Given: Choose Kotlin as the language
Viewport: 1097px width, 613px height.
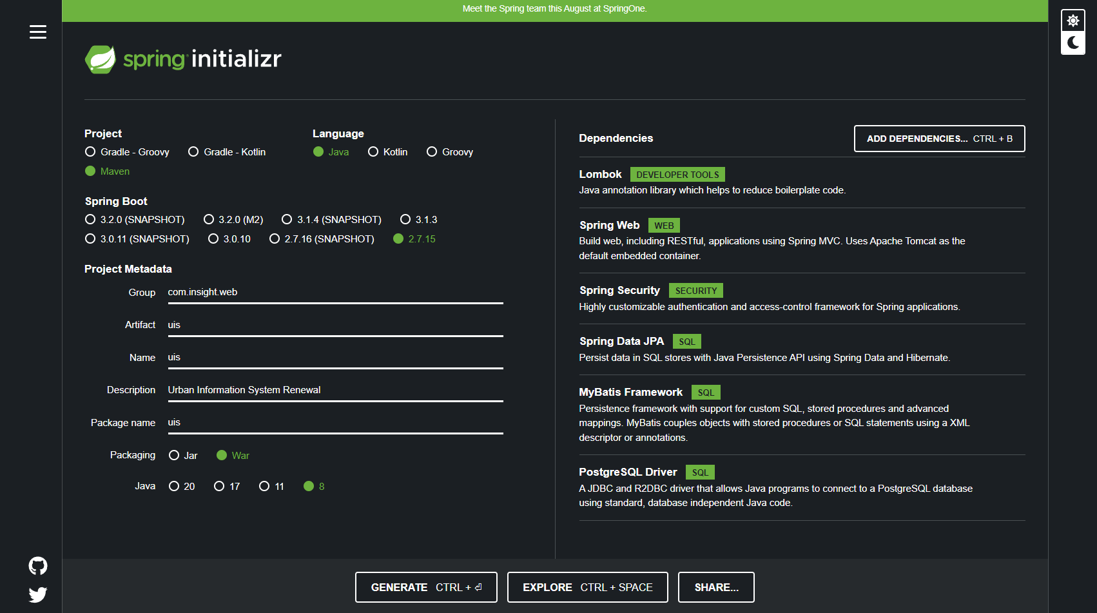Looking at the screenshot, I should (x=387, y=152).
